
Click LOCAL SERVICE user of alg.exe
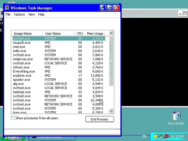56,84
